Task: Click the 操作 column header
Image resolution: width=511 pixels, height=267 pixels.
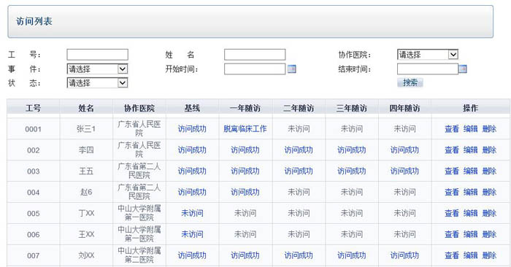Action: click(471, 108)
